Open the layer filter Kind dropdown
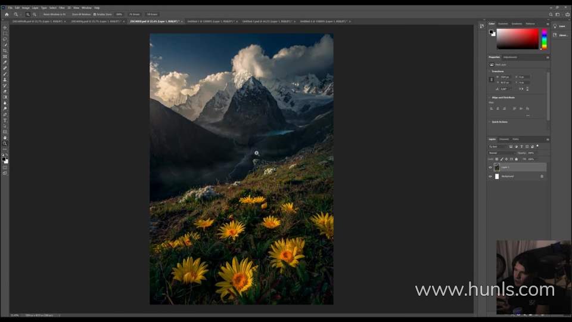Screen dimensions: 572x322 point(497,147)
